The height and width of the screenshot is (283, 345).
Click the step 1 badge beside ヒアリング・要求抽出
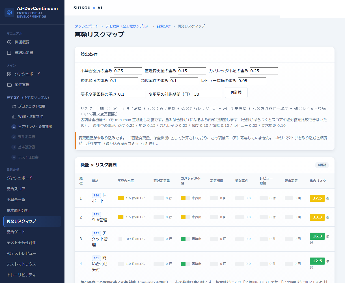(14, 127)
